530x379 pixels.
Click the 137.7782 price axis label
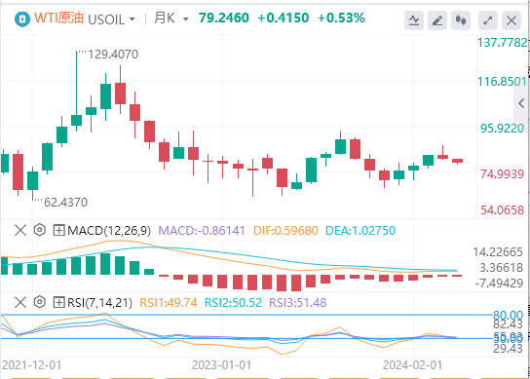click(x=503, y=43)
